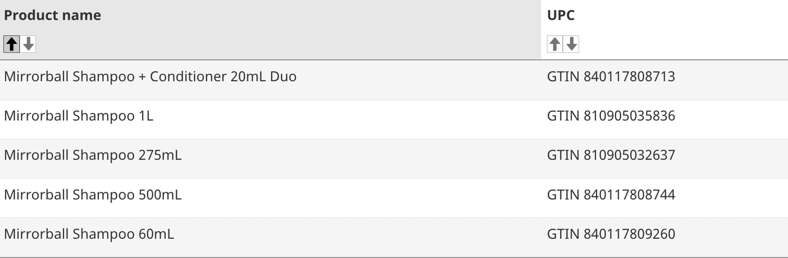Select the Mirrorball Shampoo 1L product name
The width and height of the screenshot is (788, 258).
coord(78,116)
